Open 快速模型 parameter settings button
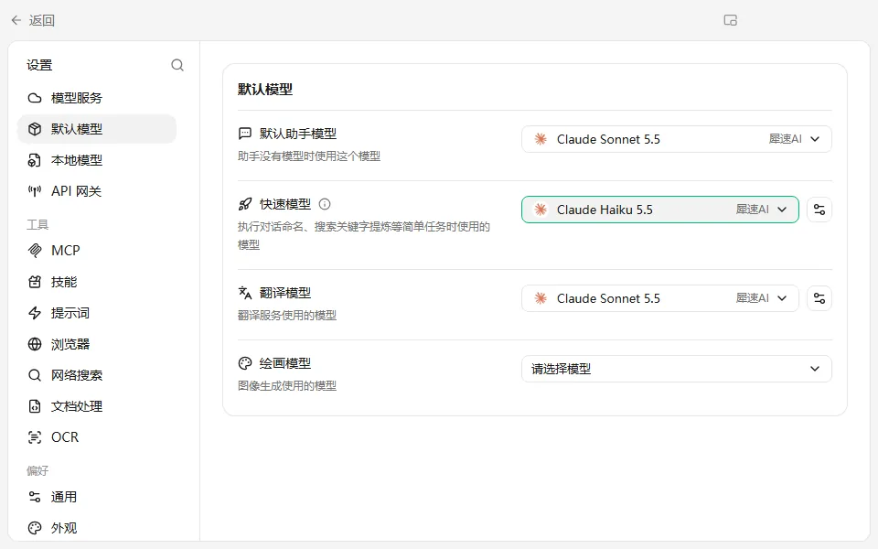Screen dimensions: 878x549 pyautogui.click(x=819, y=210)
